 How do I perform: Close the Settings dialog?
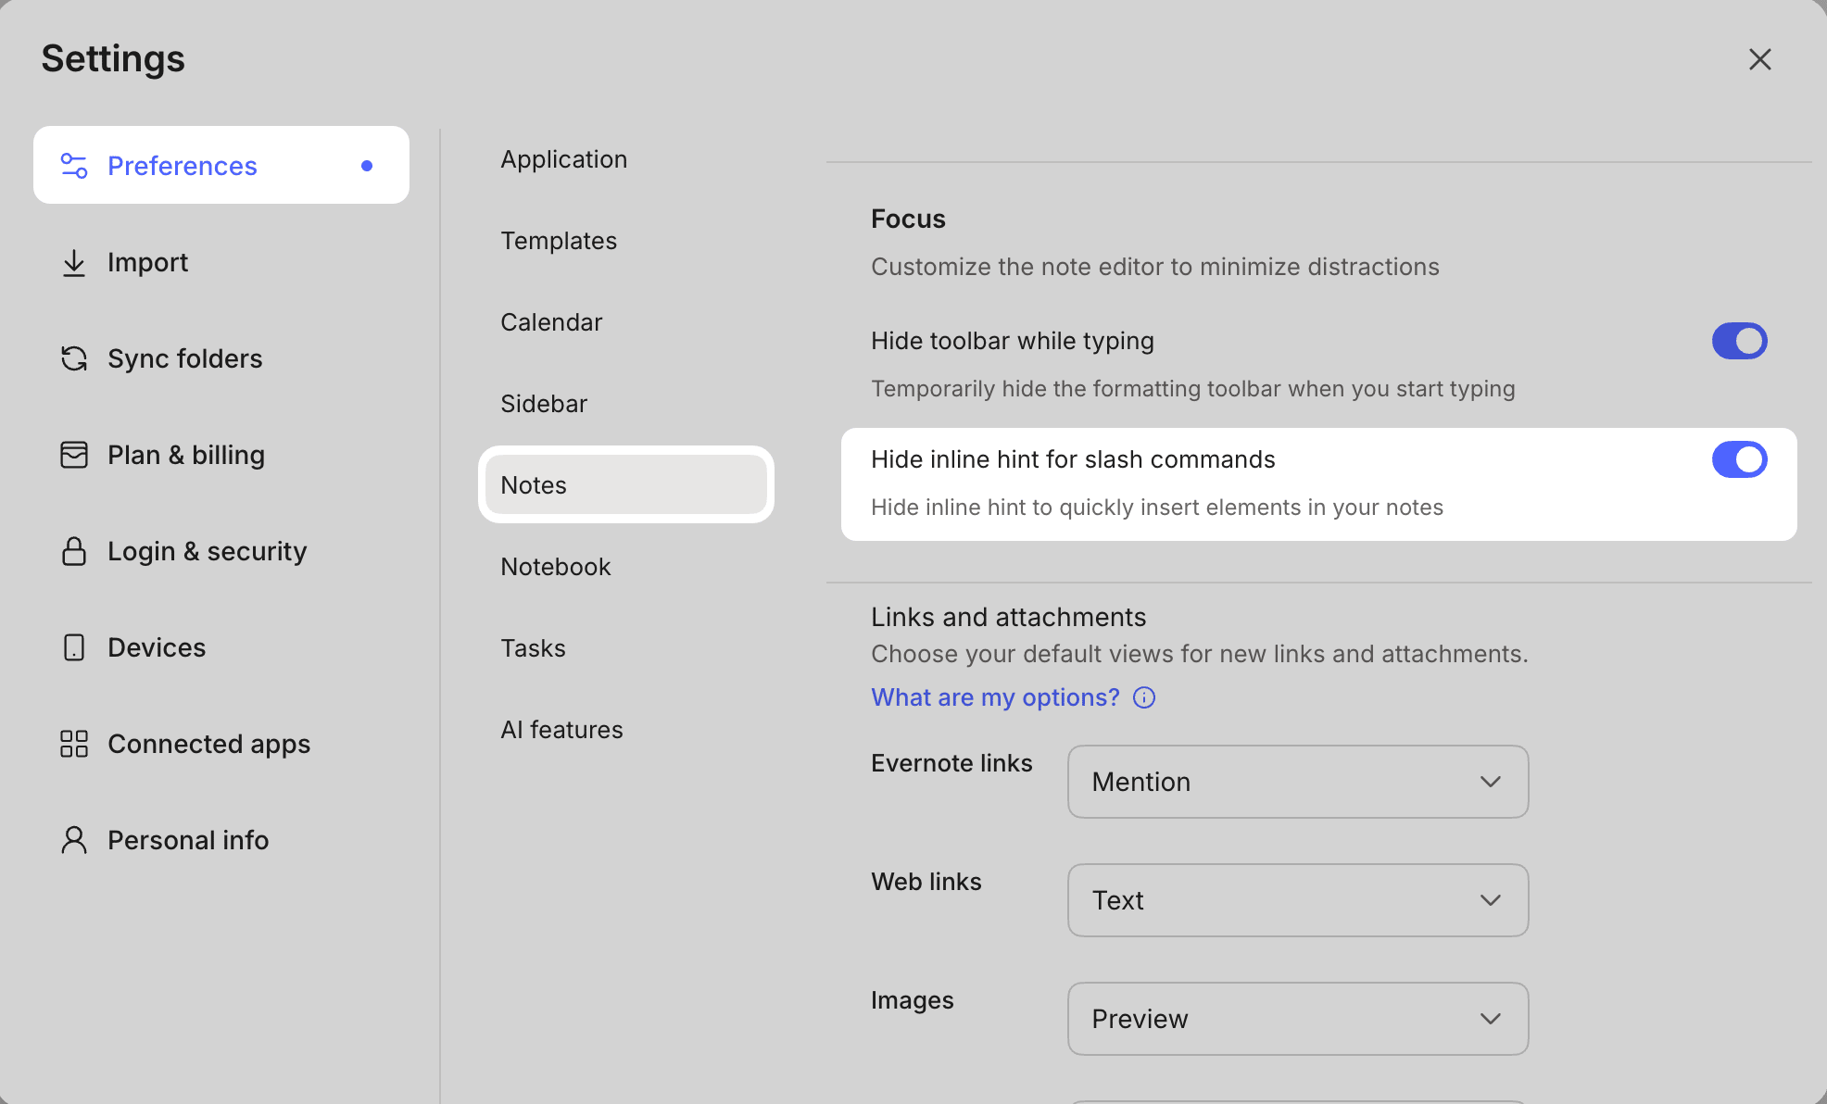pyautogui.click(x=1759, y=59)
